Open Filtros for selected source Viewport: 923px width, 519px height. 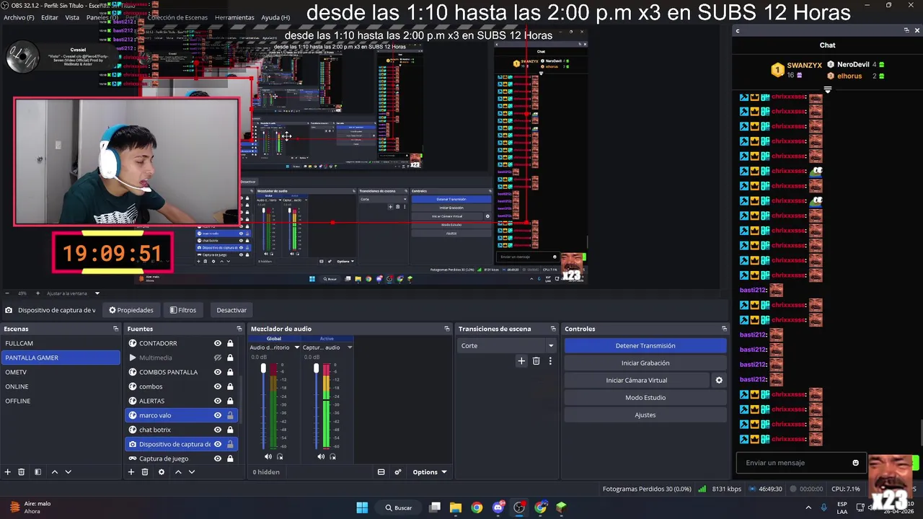183,310
